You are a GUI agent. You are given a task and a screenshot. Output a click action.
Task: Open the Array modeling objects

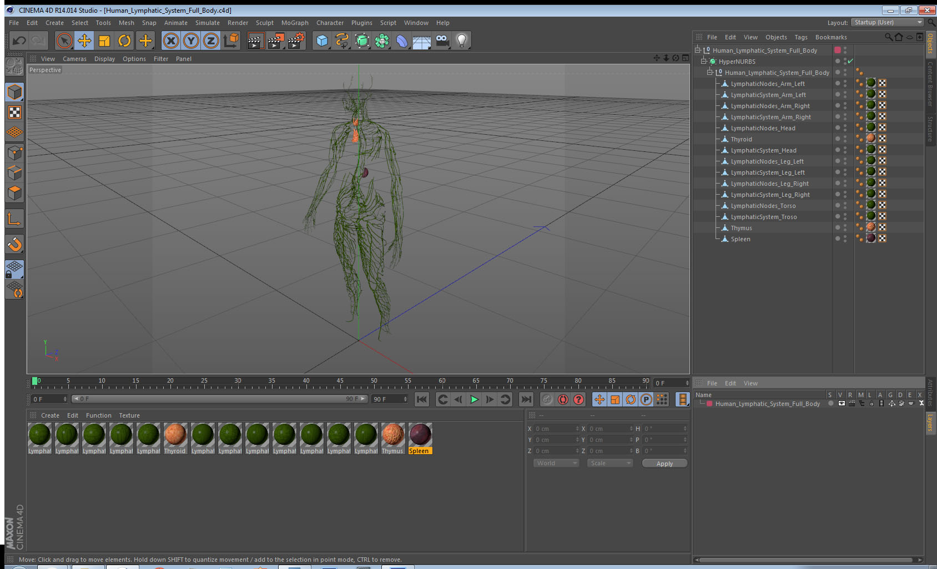[x=382, y=40]
